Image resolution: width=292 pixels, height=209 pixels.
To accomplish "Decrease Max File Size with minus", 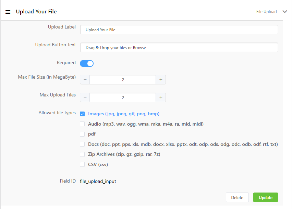I will (85, 80).
